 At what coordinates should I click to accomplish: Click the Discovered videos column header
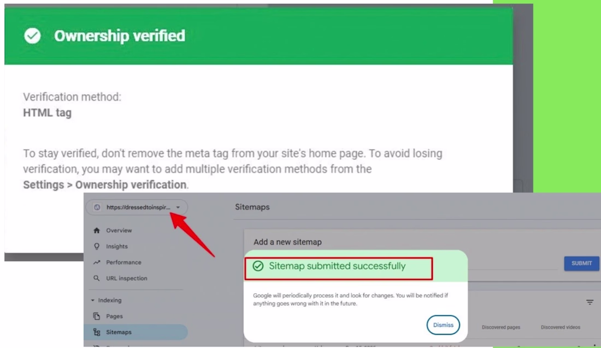(x=561, y=327)
